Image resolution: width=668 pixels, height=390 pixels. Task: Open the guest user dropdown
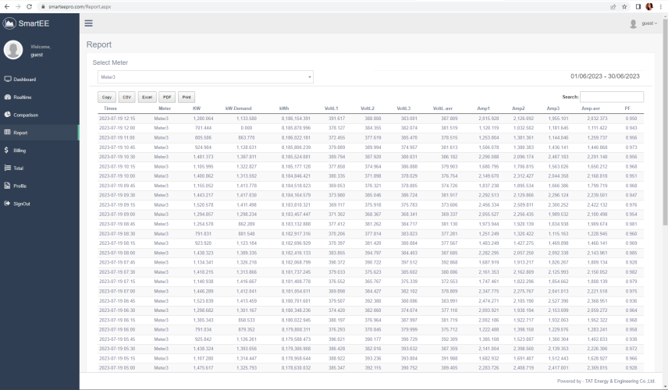(644, 23)
